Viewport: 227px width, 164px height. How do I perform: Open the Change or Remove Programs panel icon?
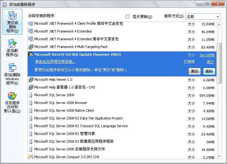coord(12,15)
